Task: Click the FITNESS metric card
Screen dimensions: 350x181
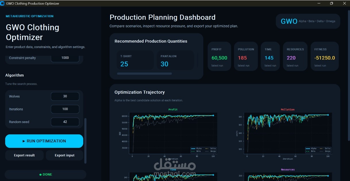Action: (x=324, y=56)
